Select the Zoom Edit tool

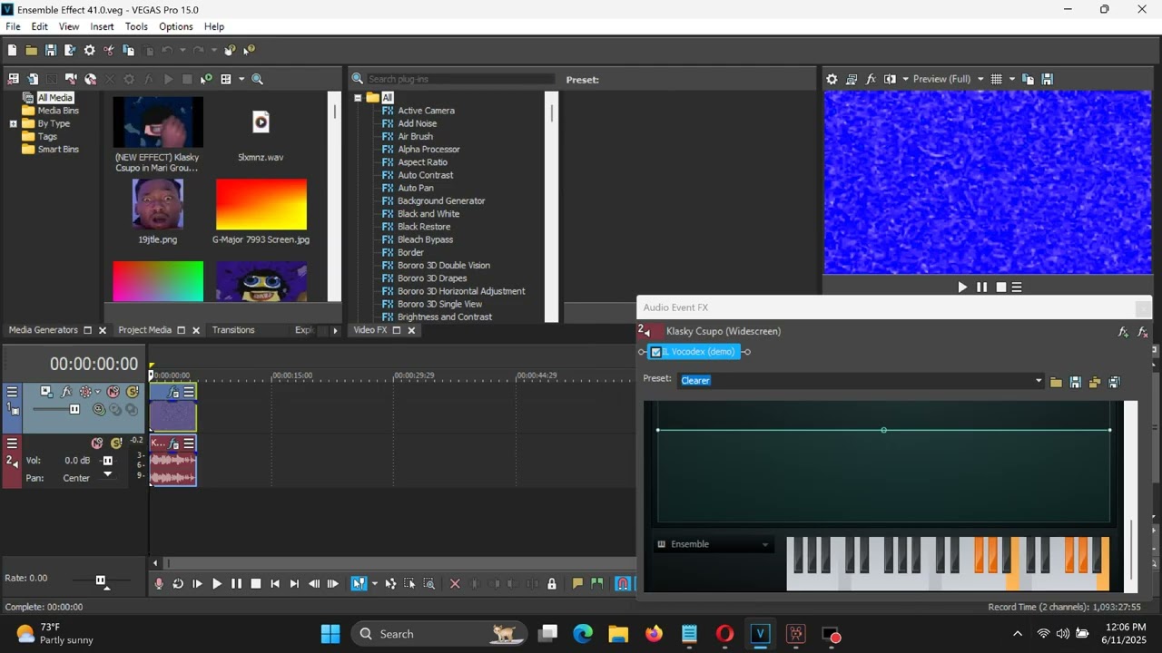point(429,584)
